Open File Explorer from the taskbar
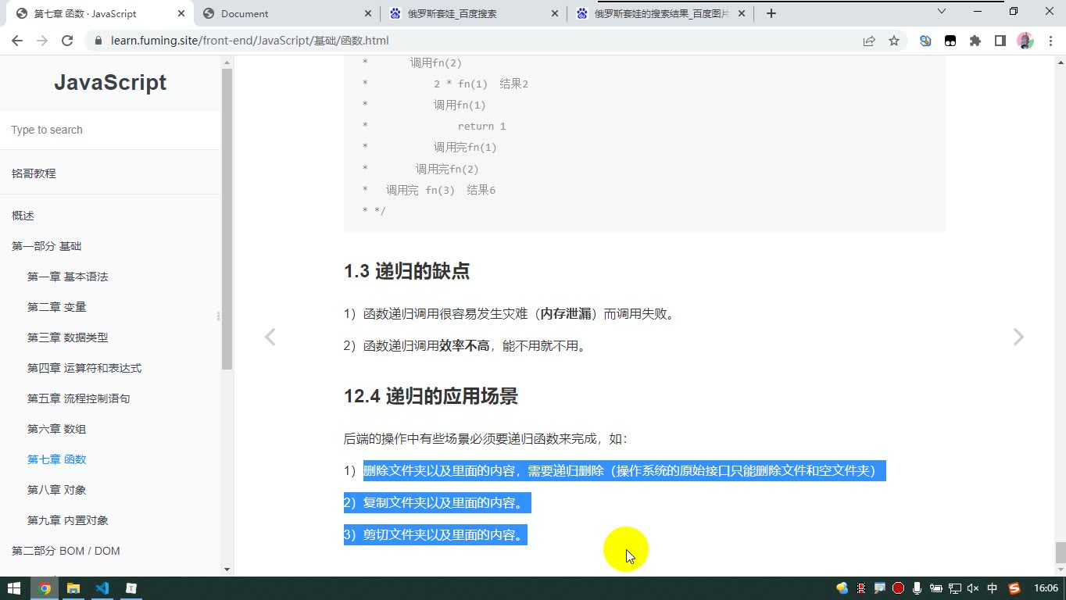Screen dimensions: 1066x600 tap(73, 588)
